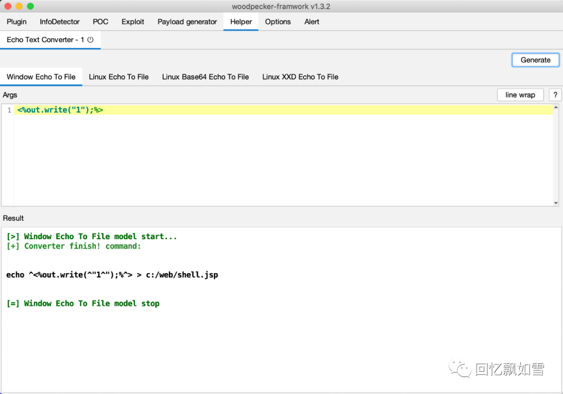
Task: Click the green macOS fullscreen button
Action: pos(30,6)
